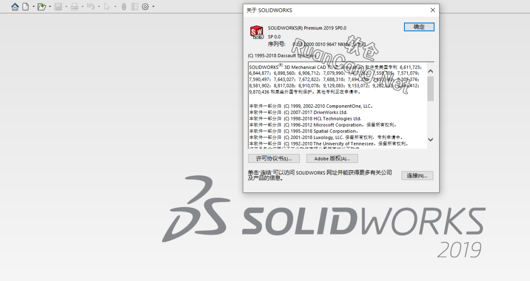Click the Undo arrow icon

click(90, 7)
